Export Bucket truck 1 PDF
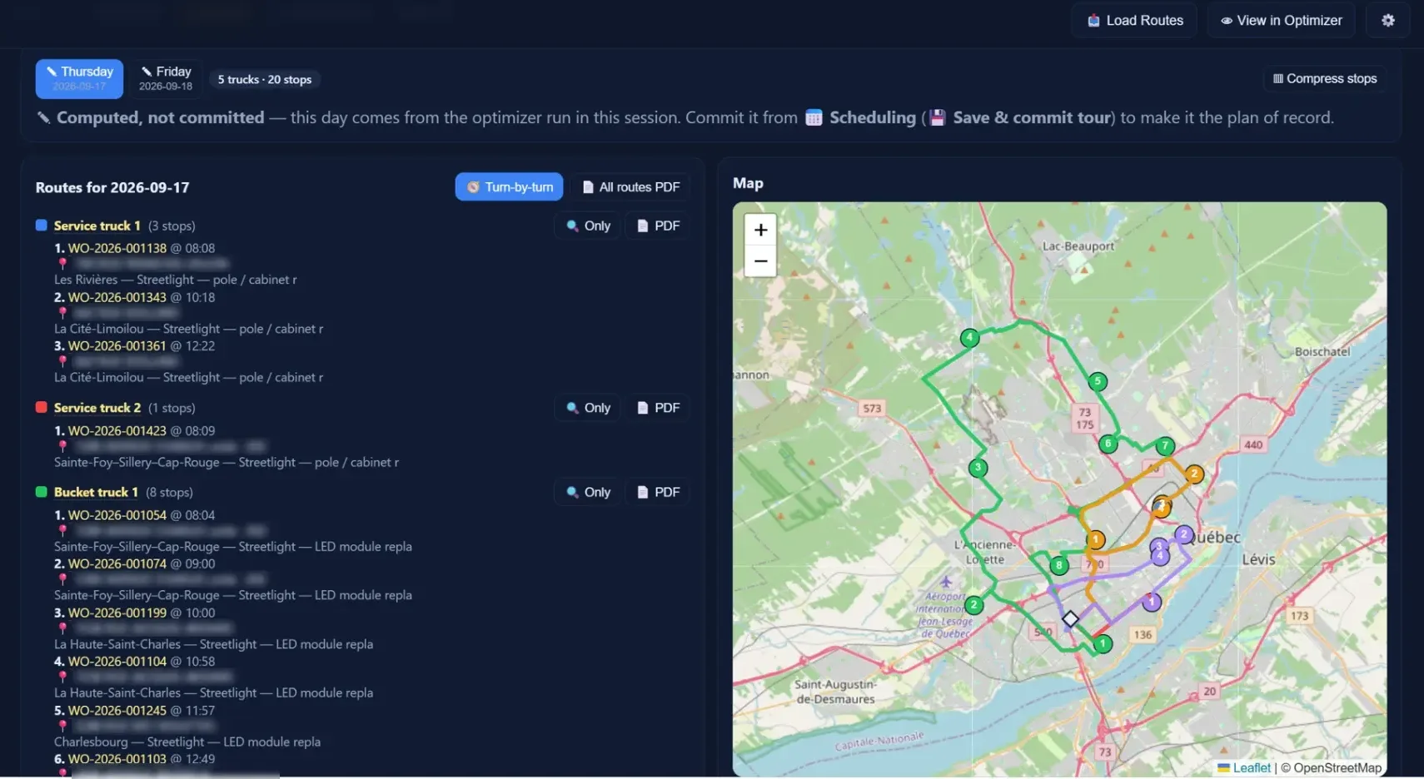Screen dimensions: 1424x779 coord(658,492)
